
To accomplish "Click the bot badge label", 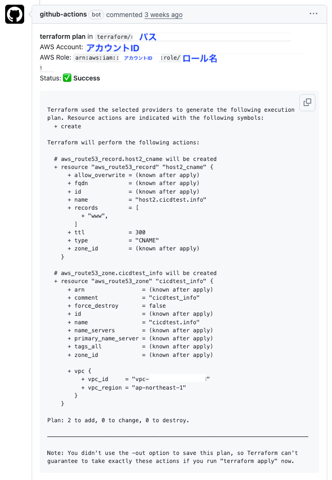I will pos(96,15).
